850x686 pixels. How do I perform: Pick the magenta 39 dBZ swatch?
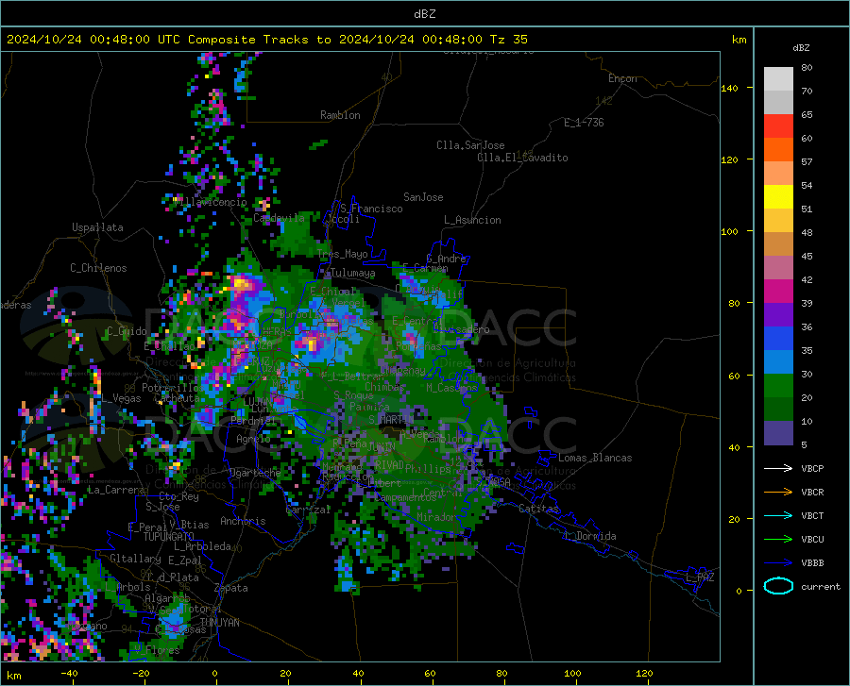click(778, 292)
